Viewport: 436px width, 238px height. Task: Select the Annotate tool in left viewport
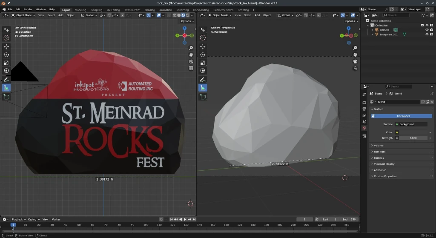6,80
